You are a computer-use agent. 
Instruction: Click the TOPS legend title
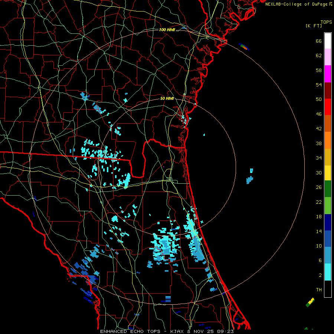(x=326, y=22)
